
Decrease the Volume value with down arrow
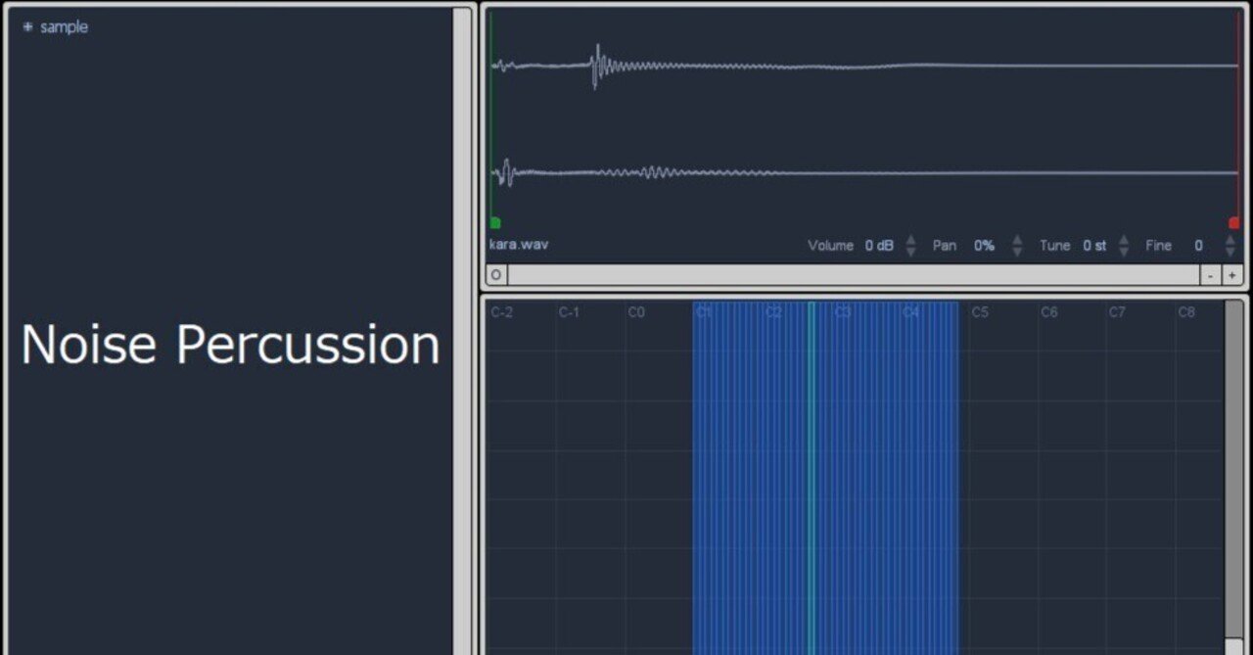tap(910, 252)
